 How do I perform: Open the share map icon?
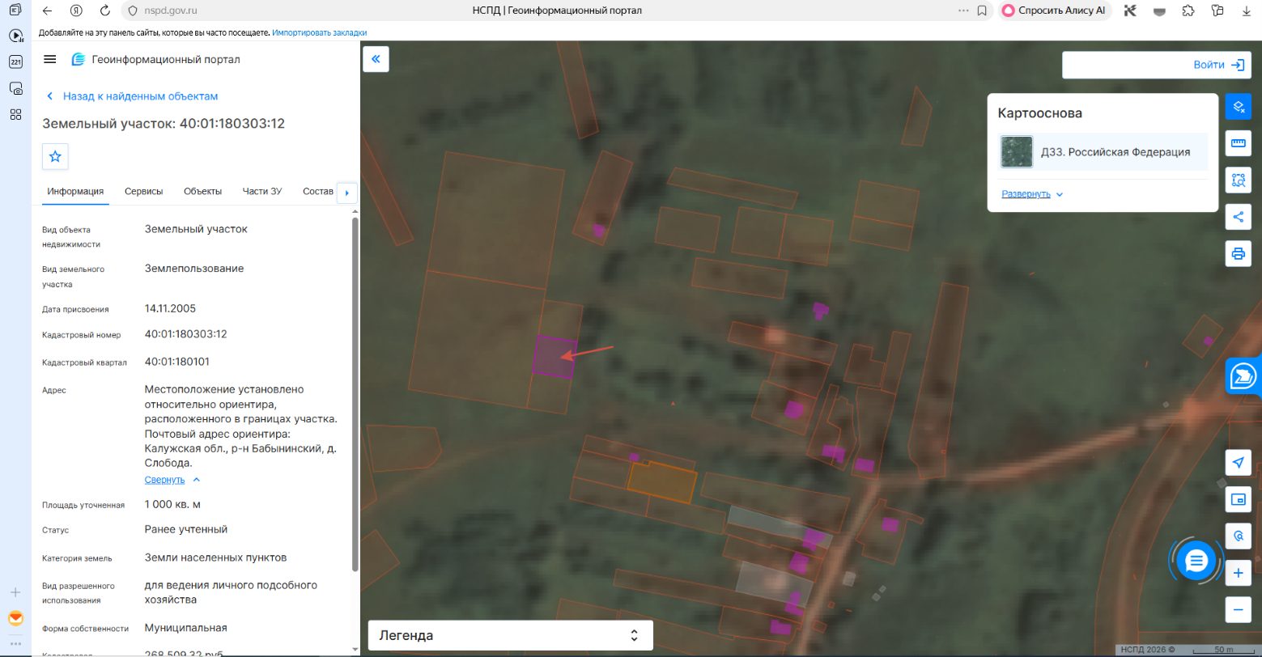click(1238, 217)
